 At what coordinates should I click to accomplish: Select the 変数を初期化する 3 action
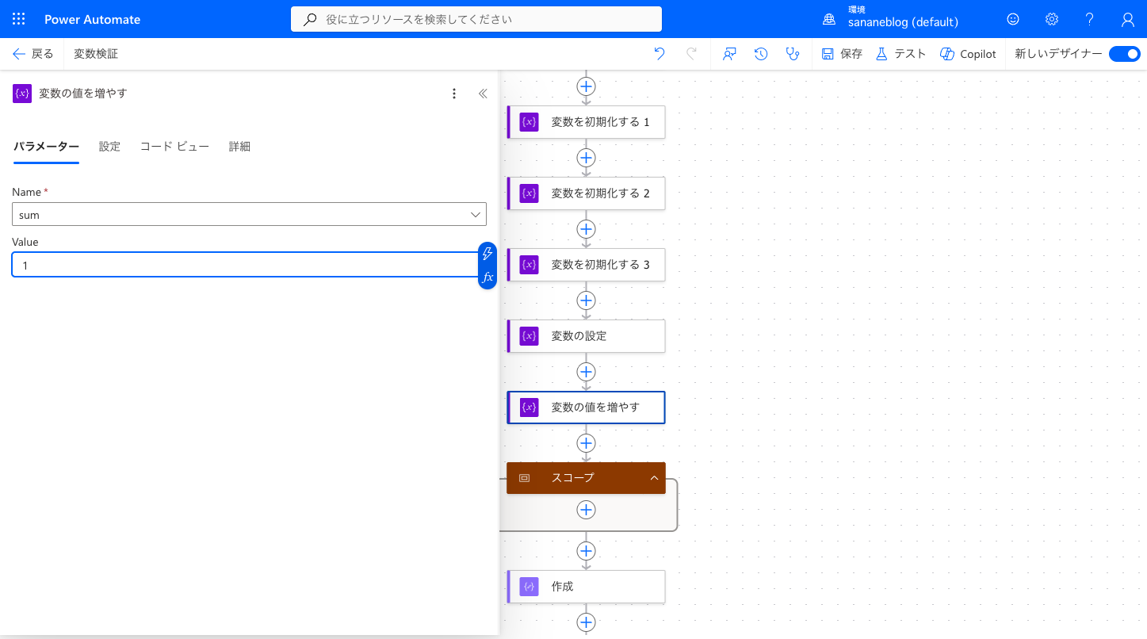(x=586, y=265)
